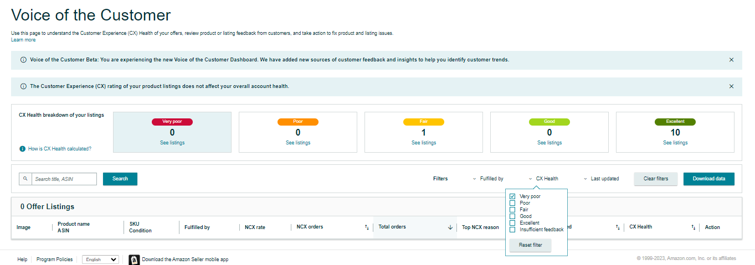Image resolution: width=755 pixels, height=265 pixels.
Task: Click the Fulfilled by column header
Action: coord(197,227)
